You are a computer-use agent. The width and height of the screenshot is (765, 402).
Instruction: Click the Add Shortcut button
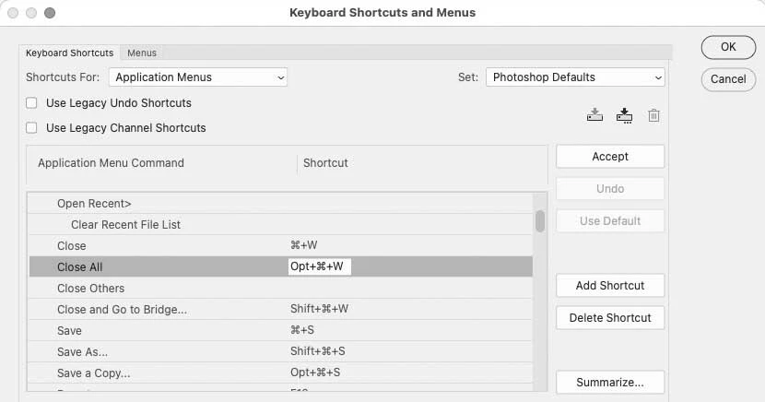click(x=610, y=286)
